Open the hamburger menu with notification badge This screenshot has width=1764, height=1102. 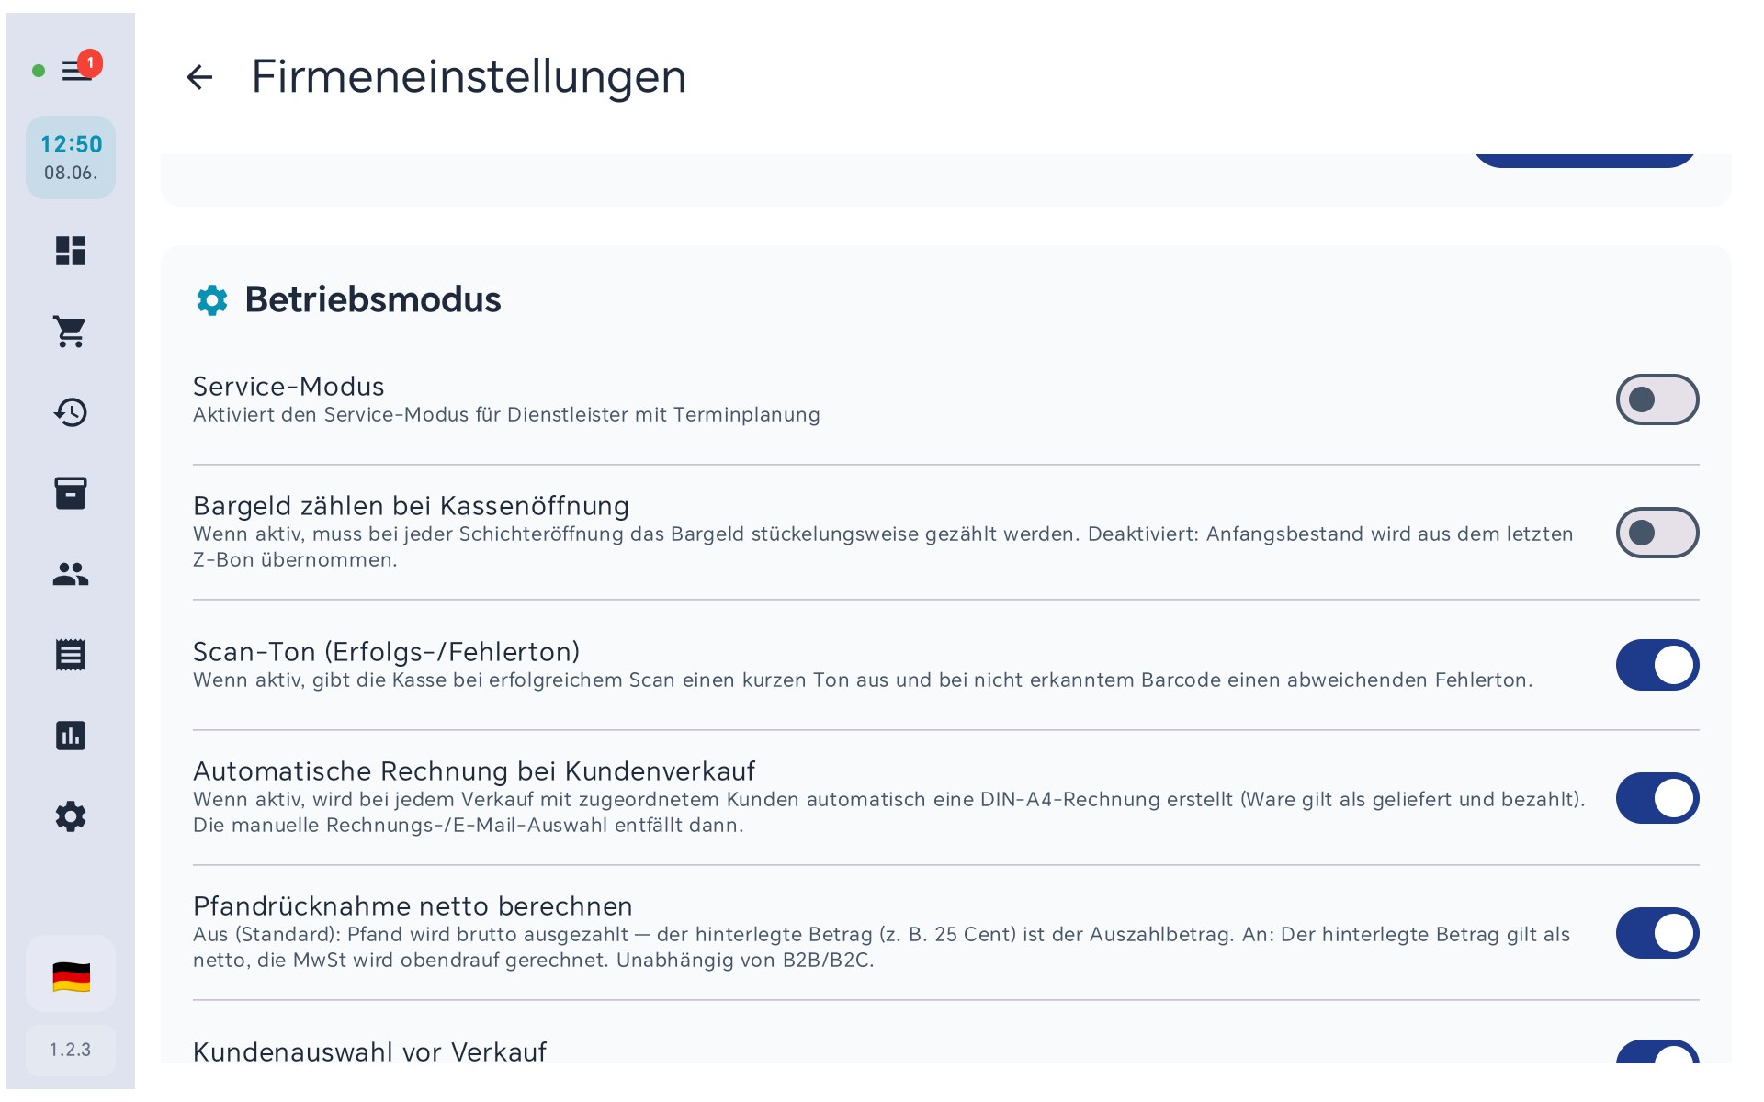pyautogui.click(x=77, y=71)
